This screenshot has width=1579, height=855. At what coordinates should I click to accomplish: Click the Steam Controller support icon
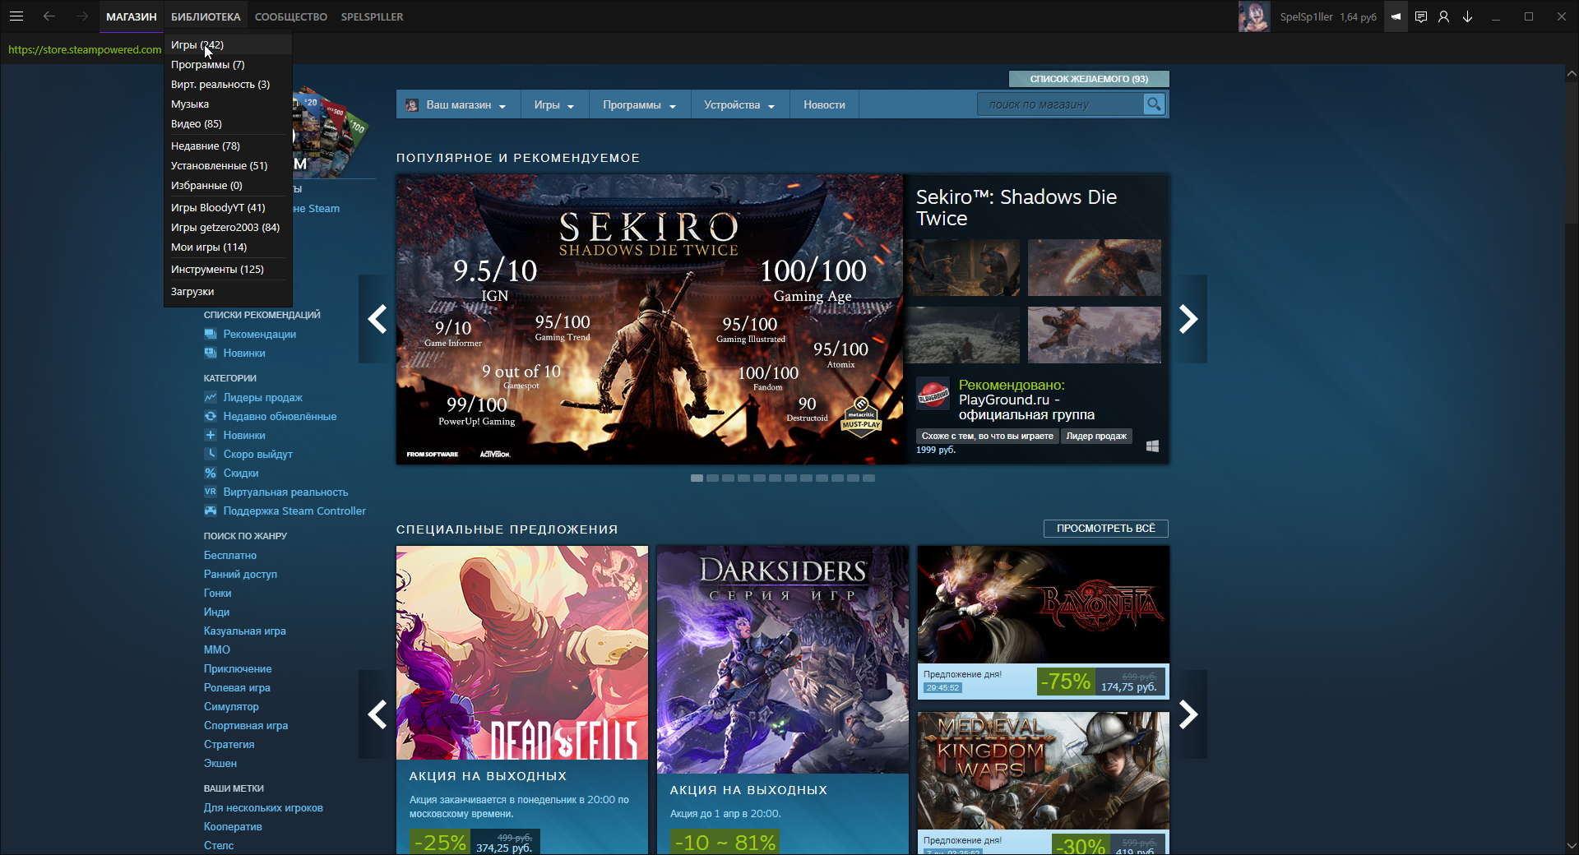[211, 511]
